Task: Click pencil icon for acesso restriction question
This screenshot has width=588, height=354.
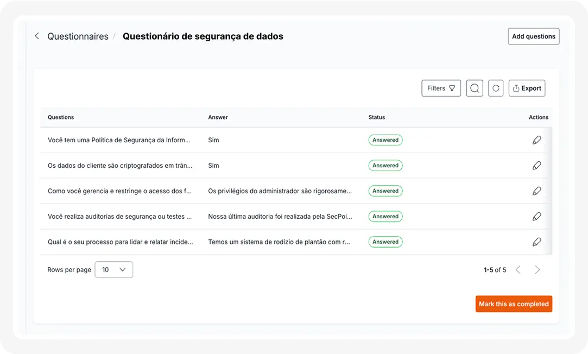Action: coord(536,191)
